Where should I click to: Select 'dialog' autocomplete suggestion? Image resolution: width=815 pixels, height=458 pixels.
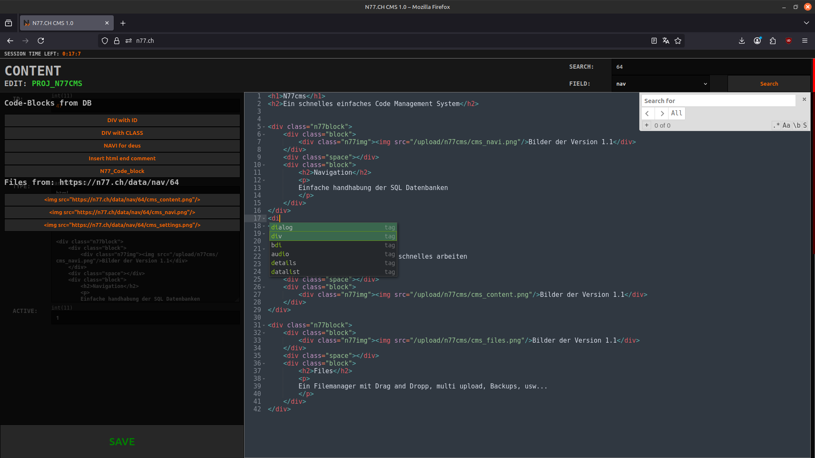333,227
